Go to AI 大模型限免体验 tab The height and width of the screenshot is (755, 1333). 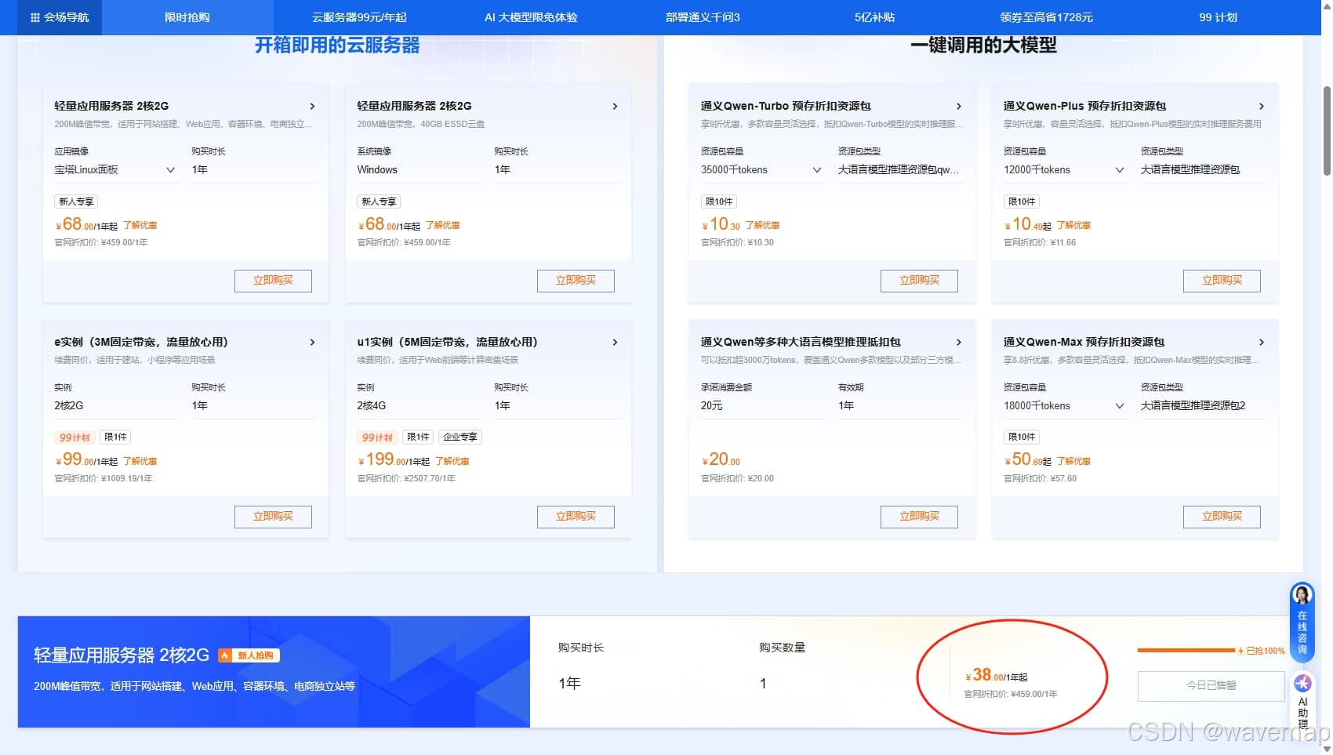531,17
